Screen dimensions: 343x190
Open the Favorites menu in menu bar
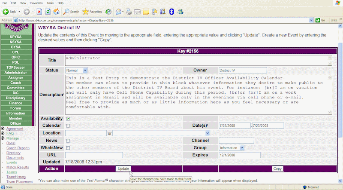coord(36,3)
